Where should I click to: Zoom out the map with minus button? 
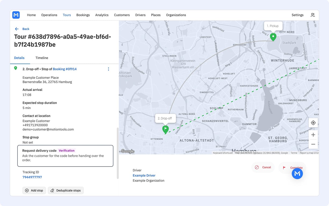[x=313, y=144]
